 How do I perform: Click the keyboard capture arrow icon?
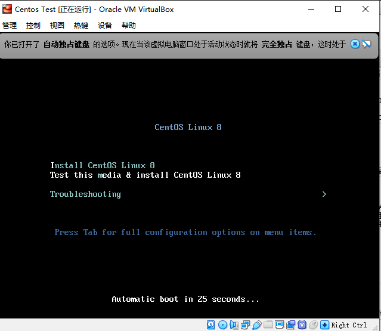(324, 324)
